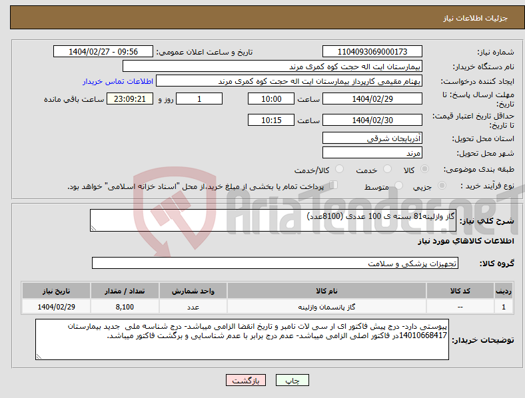This screenshot has width=525, height=398.
Task: Click the تعداد / مقدار column header
Action: tap(125, 291)
